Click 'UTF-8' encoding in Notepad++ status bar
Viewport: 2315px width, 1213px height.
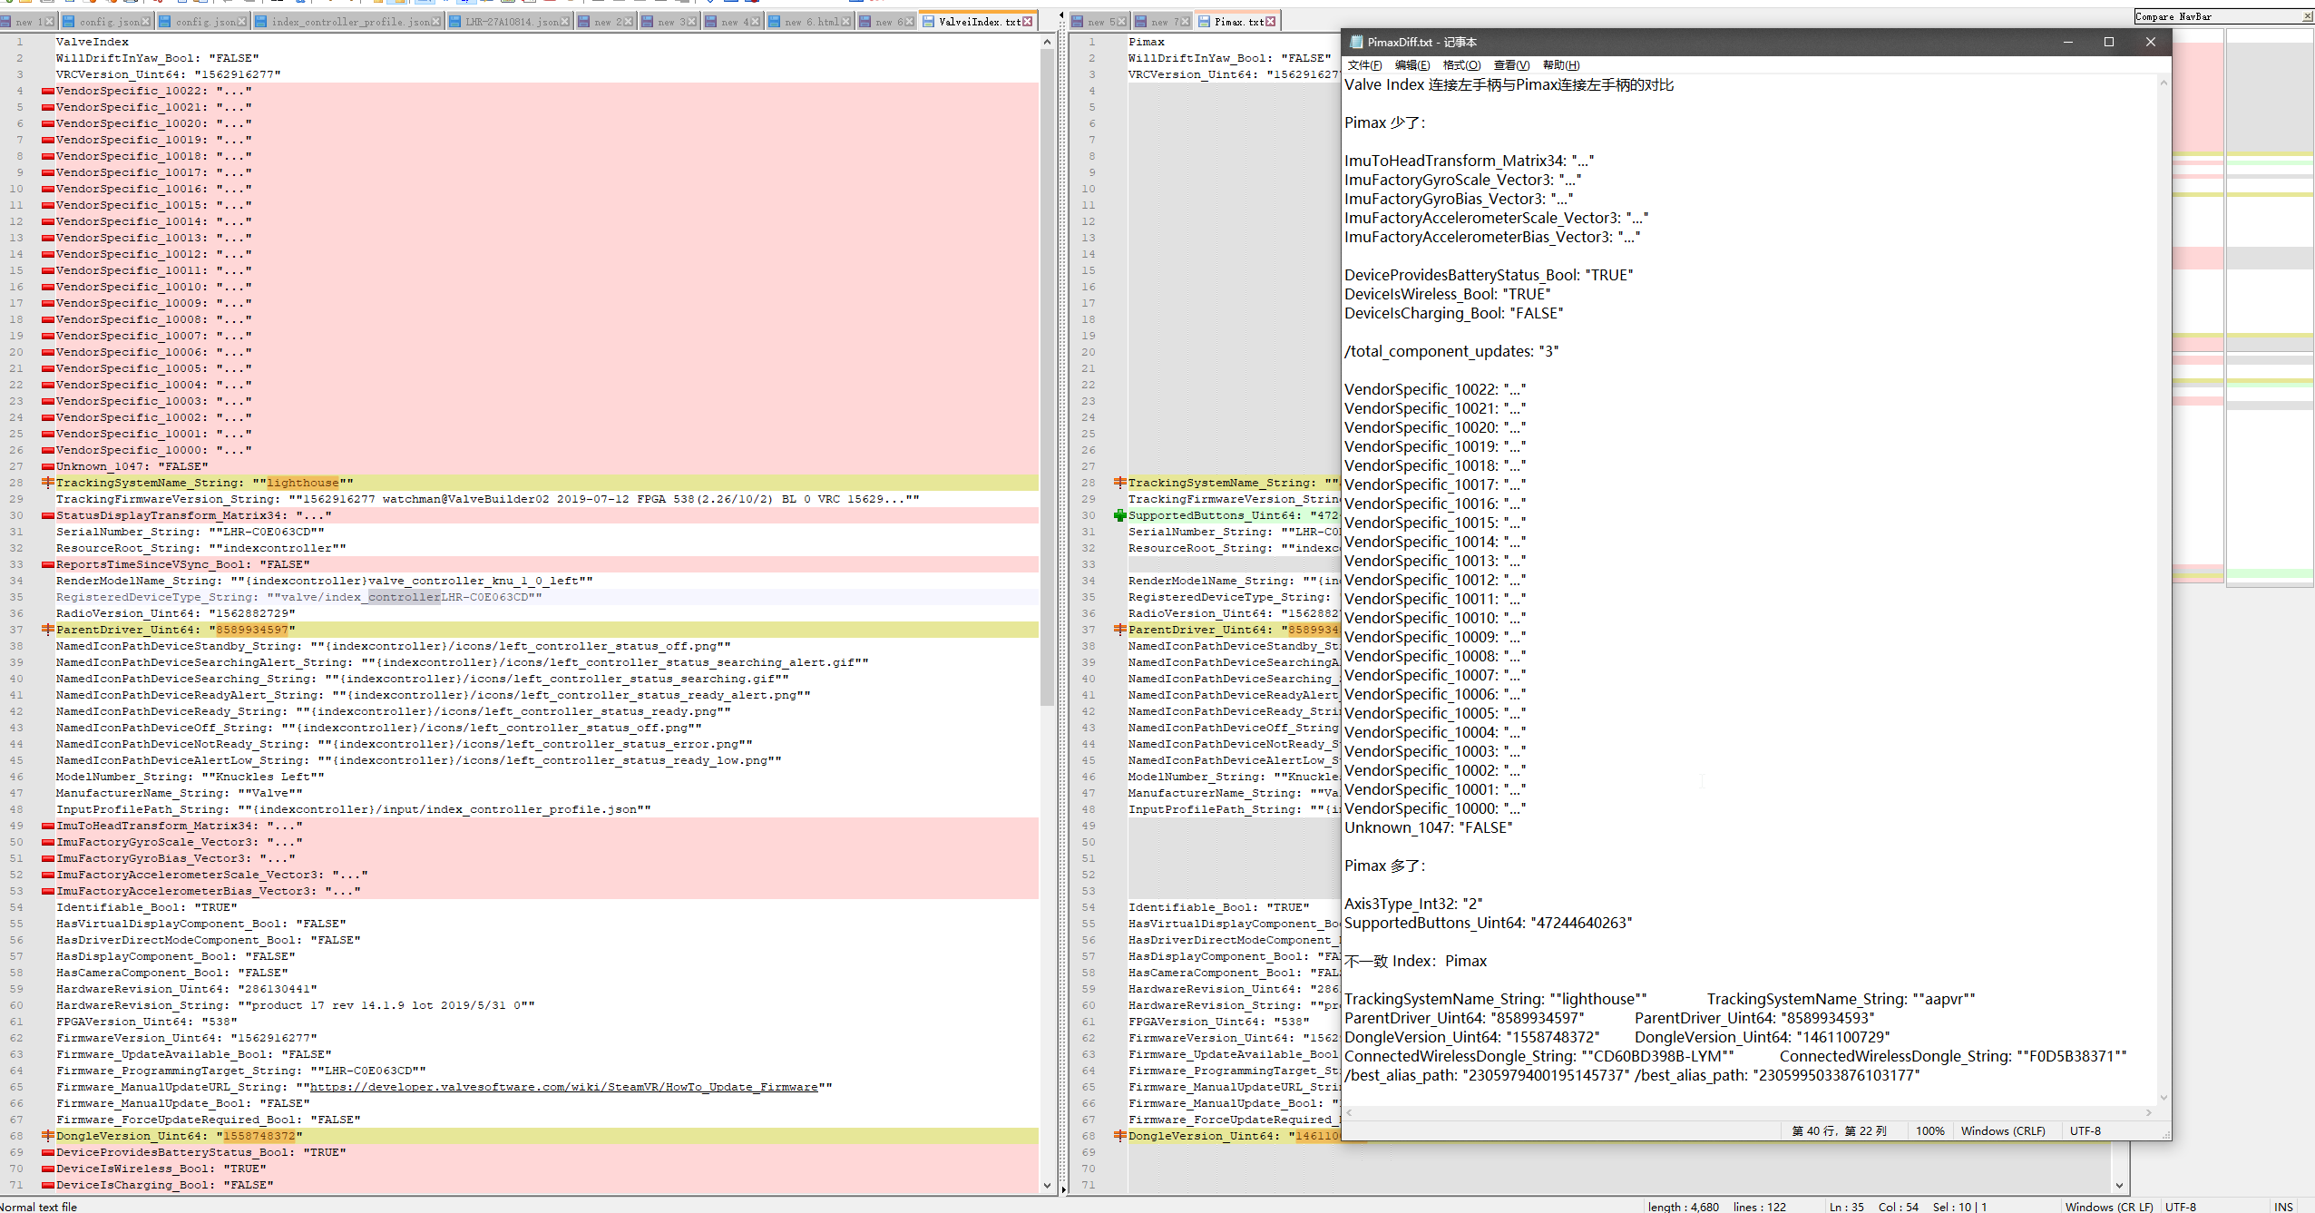coord(2181,1207)
